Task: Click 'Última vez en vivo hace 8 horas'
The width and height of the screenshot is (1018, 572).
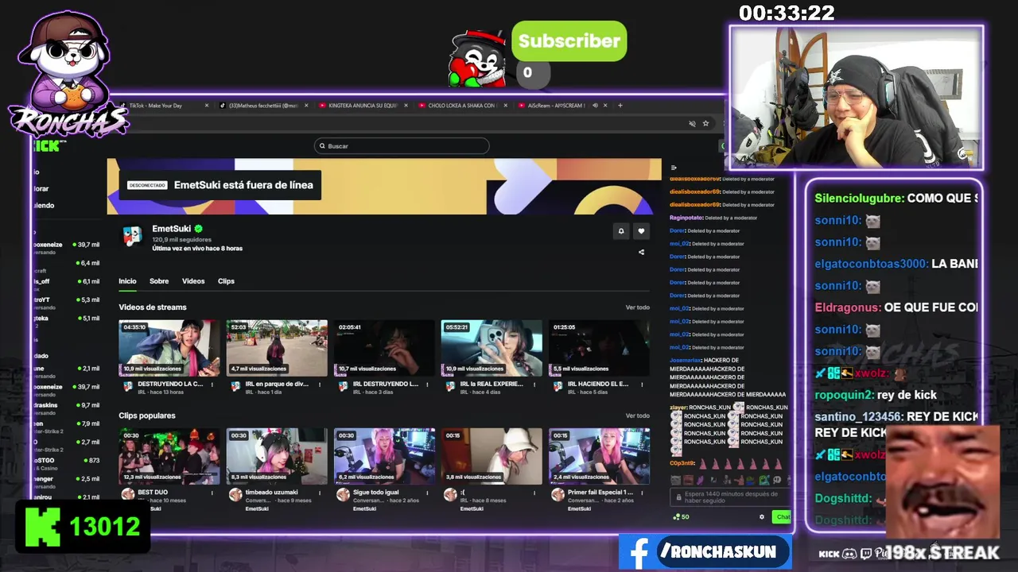Action: [x=197, y=249]
